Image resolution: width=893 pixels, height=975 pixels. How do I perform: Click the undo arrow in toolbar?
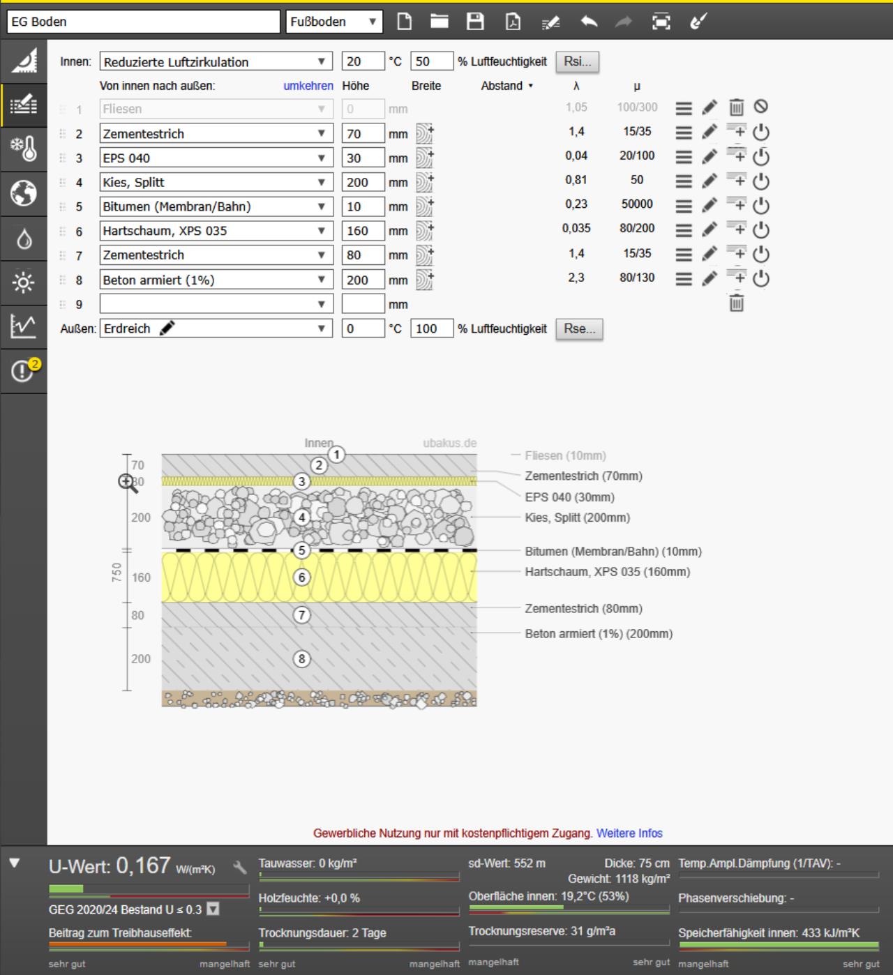[x=589, y=22]
